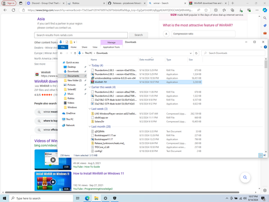Image resolution: width=269 pixels, height=202 pixels.
Task: Expand the Explorer ribbon chevron
Action: coord(261,47)
